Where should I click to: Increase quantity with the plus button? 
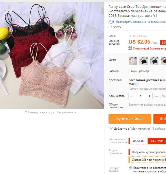pyautogui.click(x=150, y=96)
